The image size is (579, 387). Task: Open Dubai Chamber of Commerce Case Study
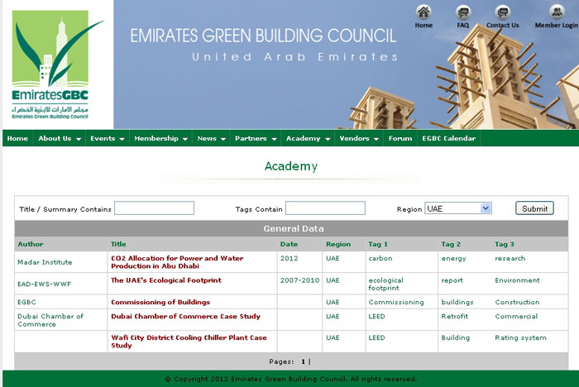coord(186,317)
